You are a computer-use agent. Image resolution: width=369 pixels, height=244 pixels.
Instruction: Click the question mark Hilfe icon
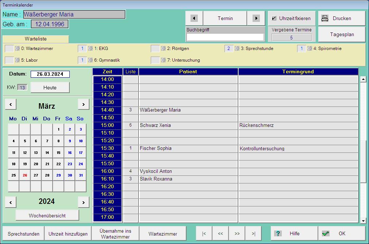278,233
